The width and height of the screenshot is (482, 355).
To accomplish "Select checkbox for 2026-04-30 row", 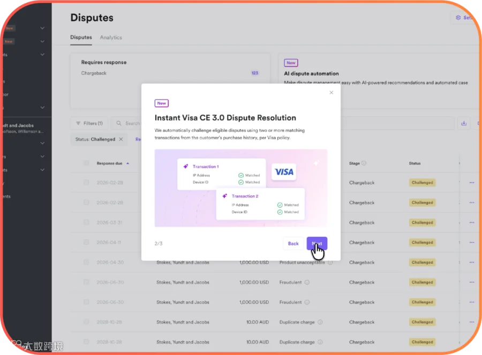I will point(86,262).
